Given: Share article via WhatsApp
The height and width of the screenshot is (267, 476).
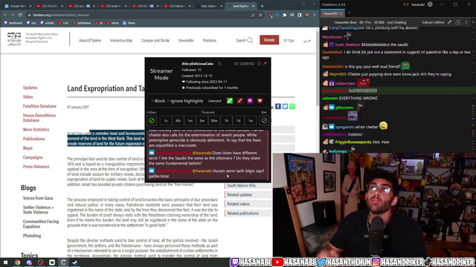Looking at the screenshot, I should (292, 106).
